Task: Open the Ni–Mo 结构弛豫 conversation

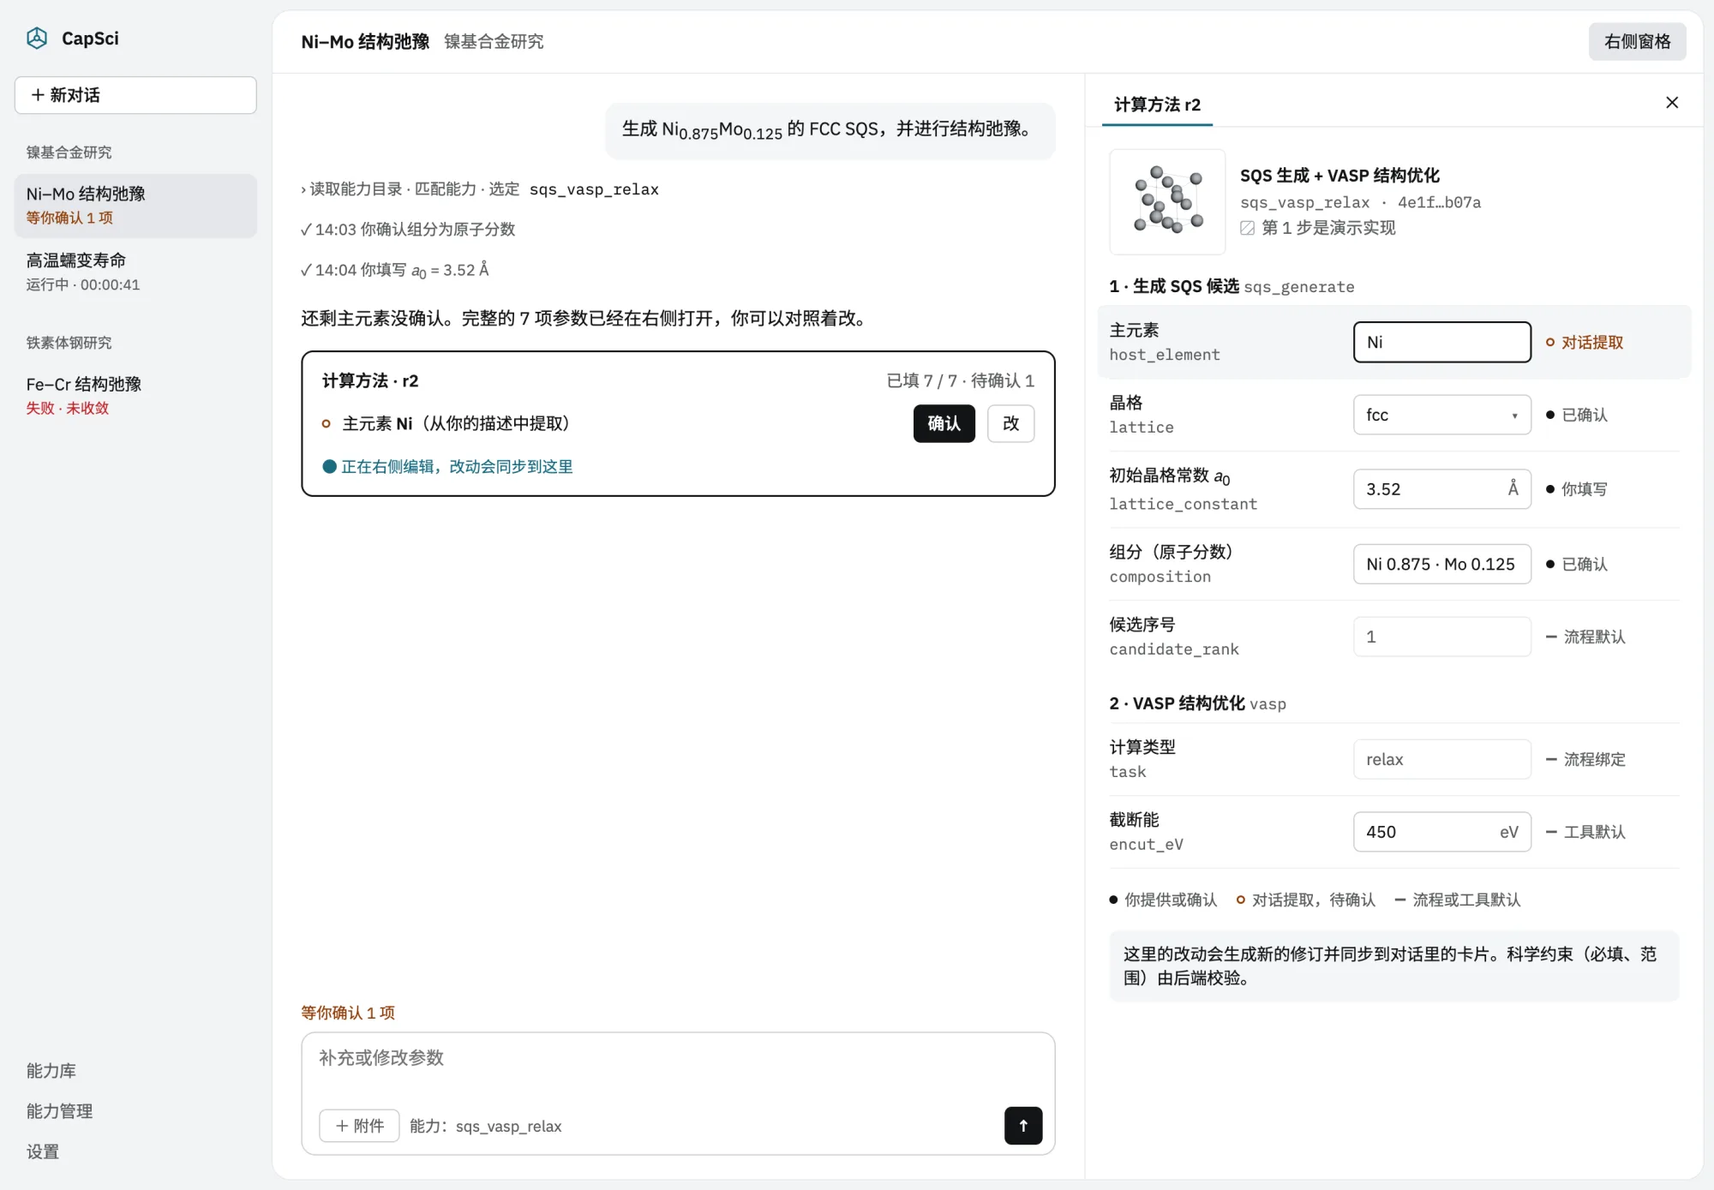Action: [x=135, y=205]
